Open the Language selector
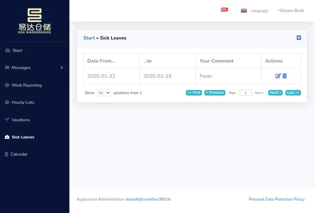The width and height of the screenshot is (315, 213). click(259, 11)
